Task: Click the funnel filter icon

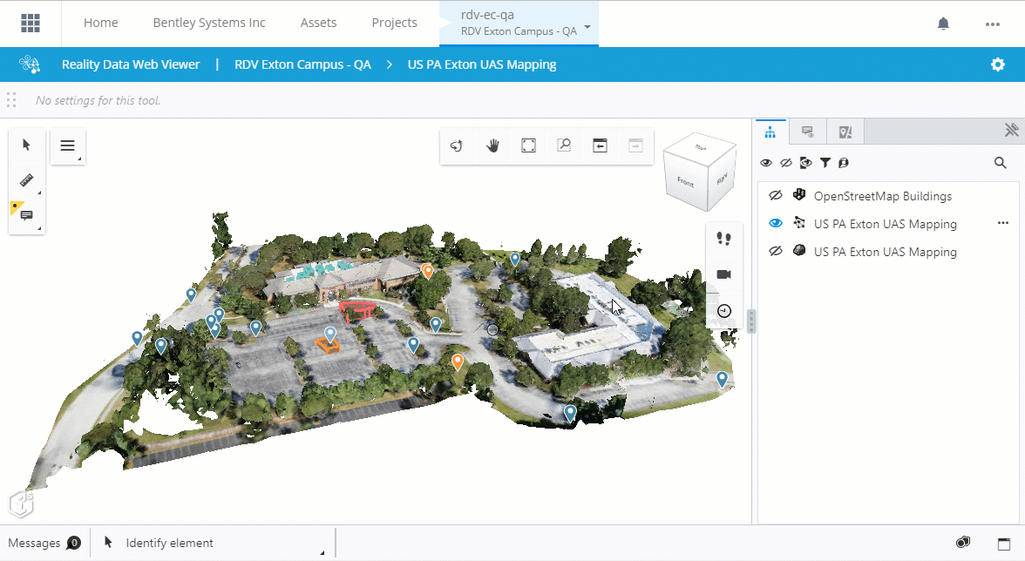Action: [825, 163]
